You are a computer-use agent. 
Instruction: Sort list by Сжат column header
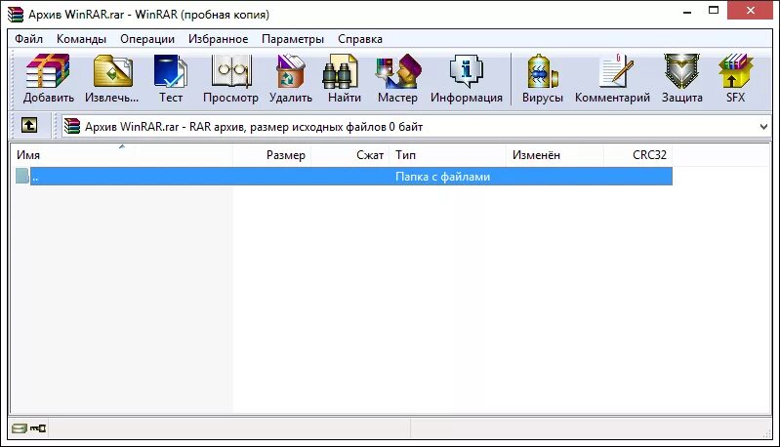350,155
